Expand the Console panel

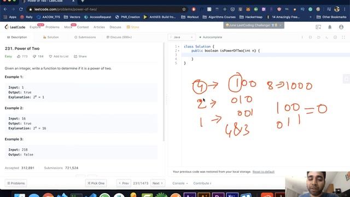(180, 183)
